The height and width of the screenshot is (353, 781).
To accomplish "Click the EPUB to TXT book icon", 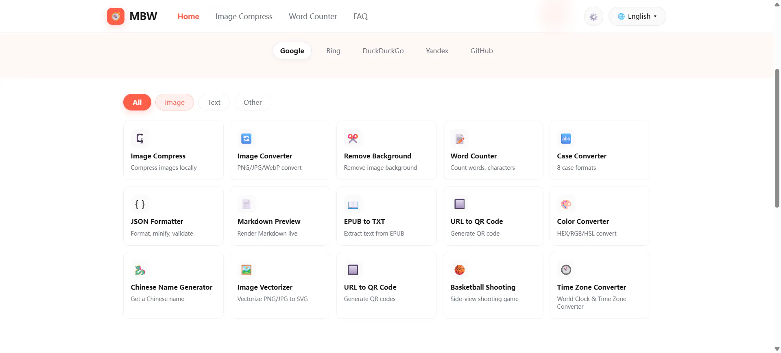I will pos(353,204).
